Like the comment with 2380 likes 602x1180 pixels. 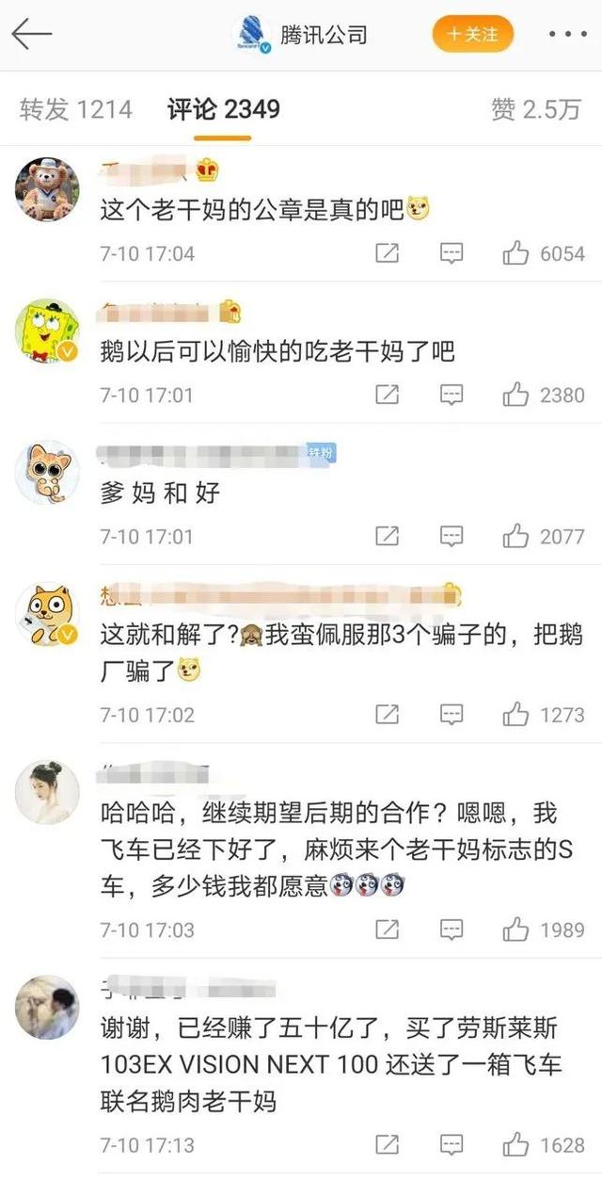pyautogui.click(x=515, y=395)
